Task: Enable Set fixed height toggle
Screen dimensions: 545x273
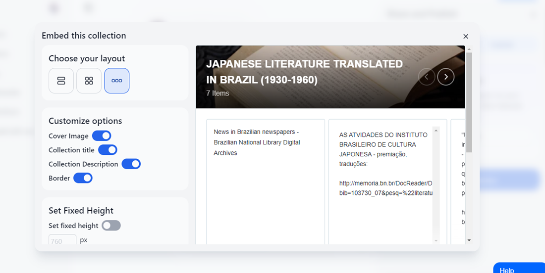Action: click(111, 226)
